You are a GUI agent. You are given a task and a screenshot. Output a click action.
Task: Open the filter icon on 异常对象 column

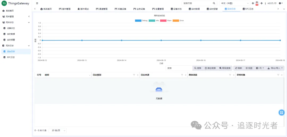tap(278, 75)
